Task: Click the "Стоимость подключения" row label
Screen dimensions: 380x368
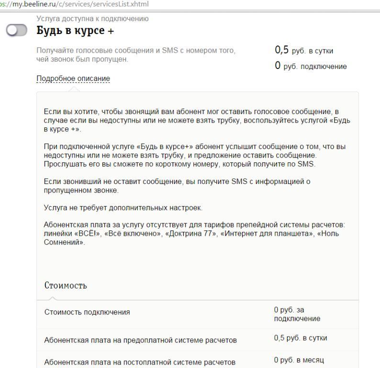Action: pos(87,312)
